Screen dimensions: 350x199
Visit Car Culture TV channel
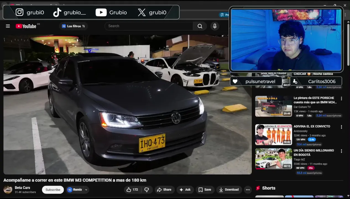302,107
